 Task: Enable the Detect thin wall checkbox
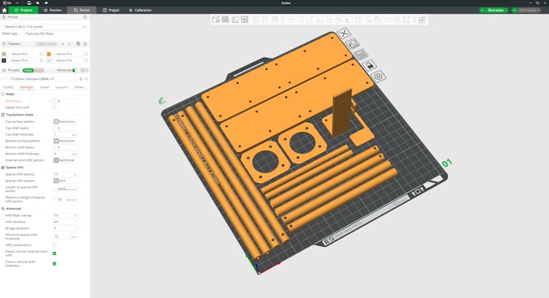point(54,107)
